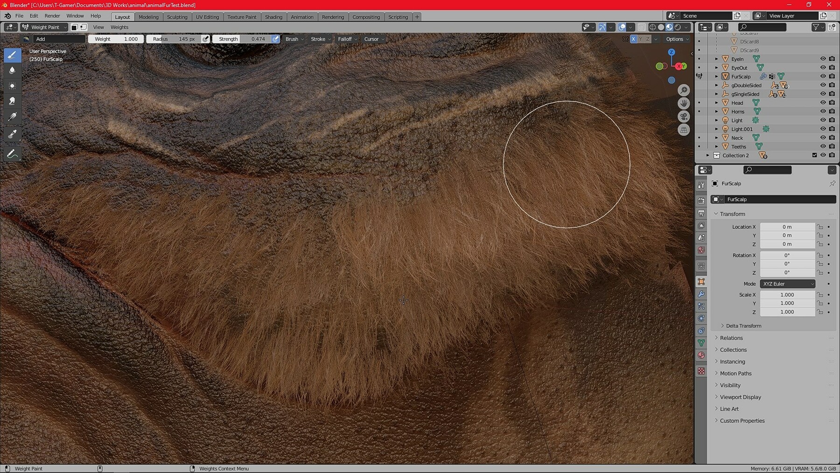840x473 pixels.
Task: Hide FurScalp object in viewport
Action: pyautogui.click(x=823, y=77)
